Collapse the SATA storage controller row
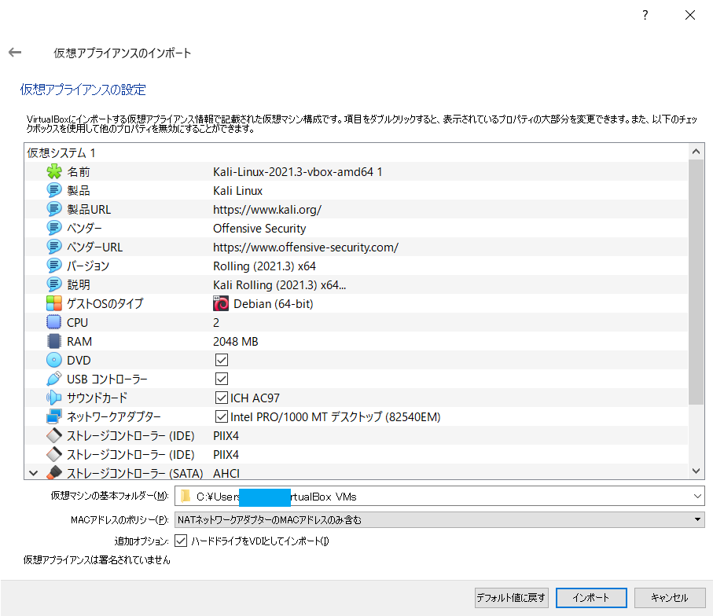The width and height of the screenshot is (713, 616). click(34, 473)
